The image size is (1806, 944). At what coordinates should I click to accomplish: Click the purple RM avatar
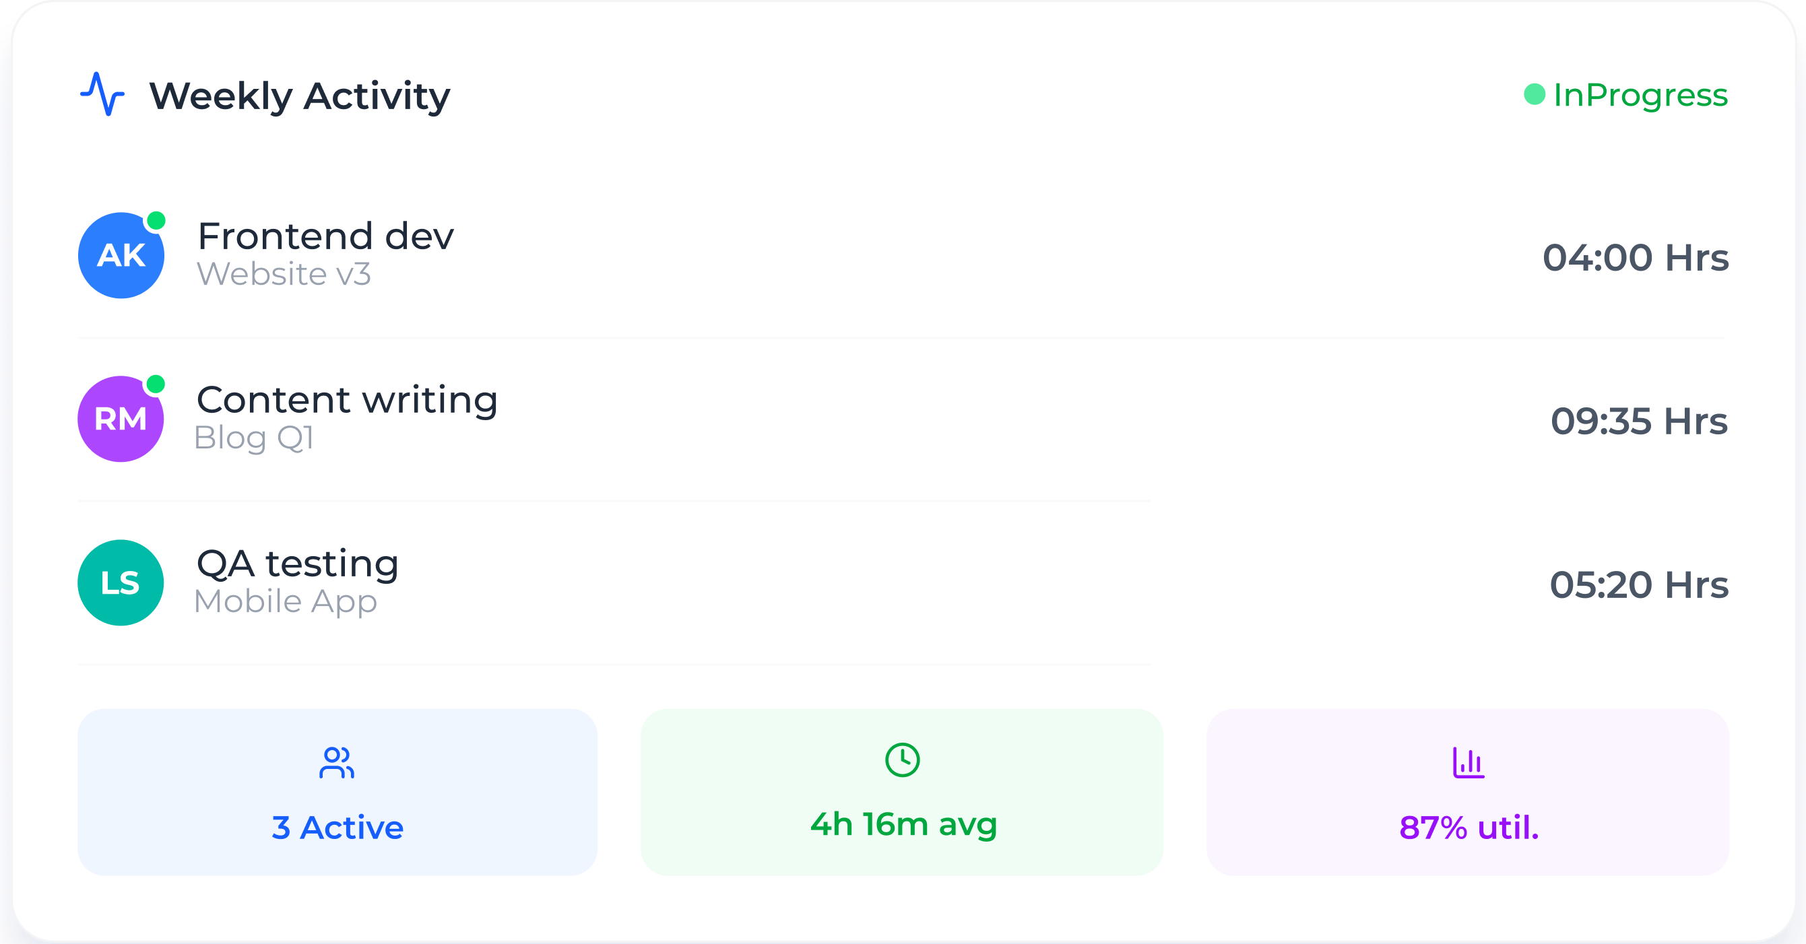120,419
